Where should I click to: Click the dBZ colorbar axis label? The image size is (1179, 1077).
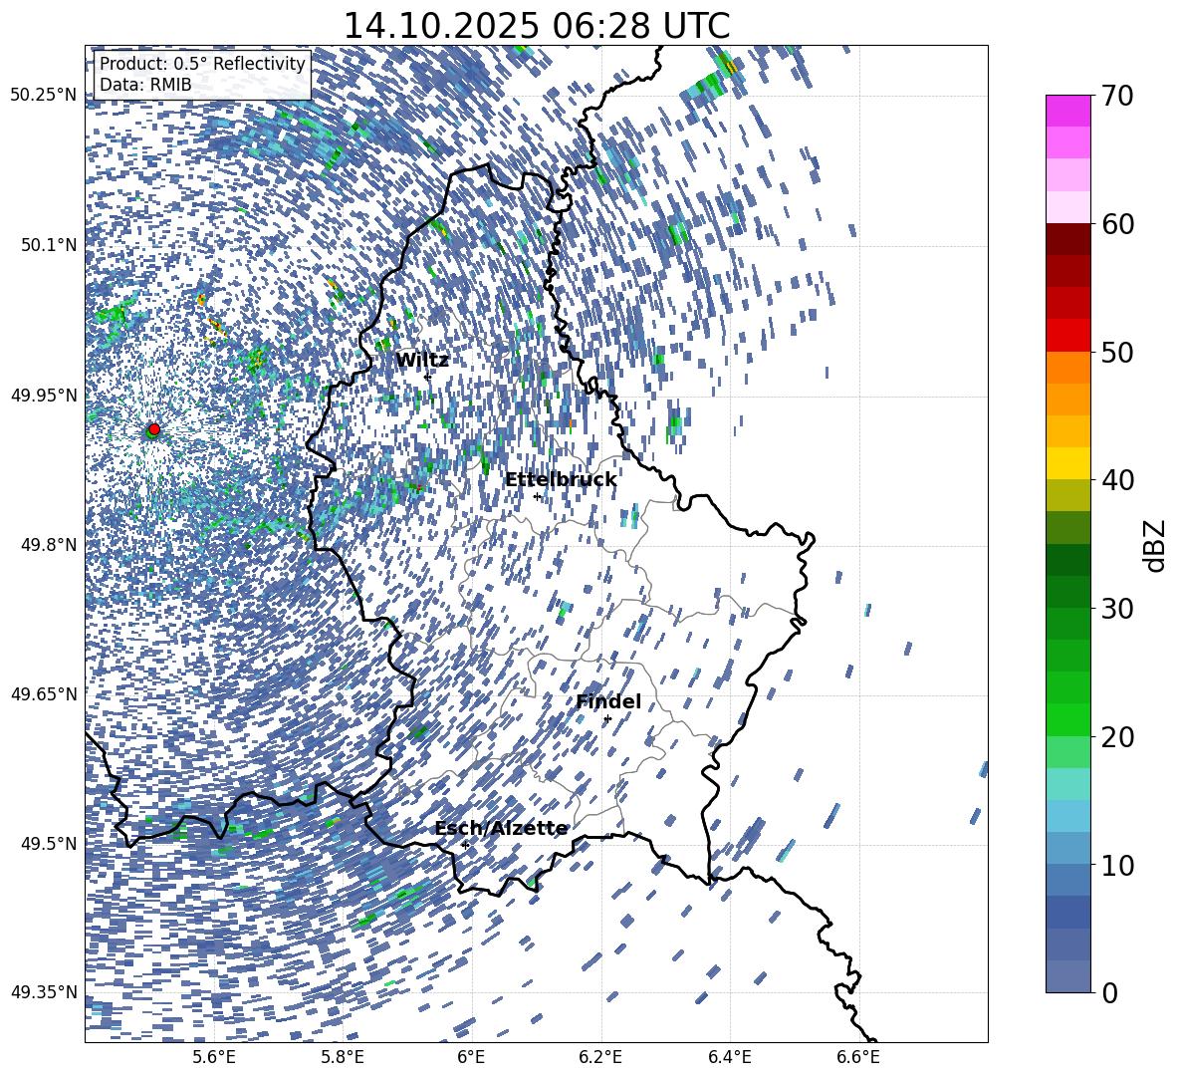tap(1153, 545)
